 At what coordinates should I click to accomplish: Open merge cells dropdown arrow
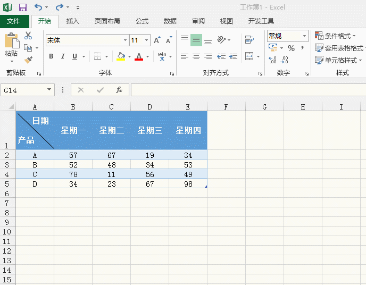pyautogui.click(x=258, y=56)
